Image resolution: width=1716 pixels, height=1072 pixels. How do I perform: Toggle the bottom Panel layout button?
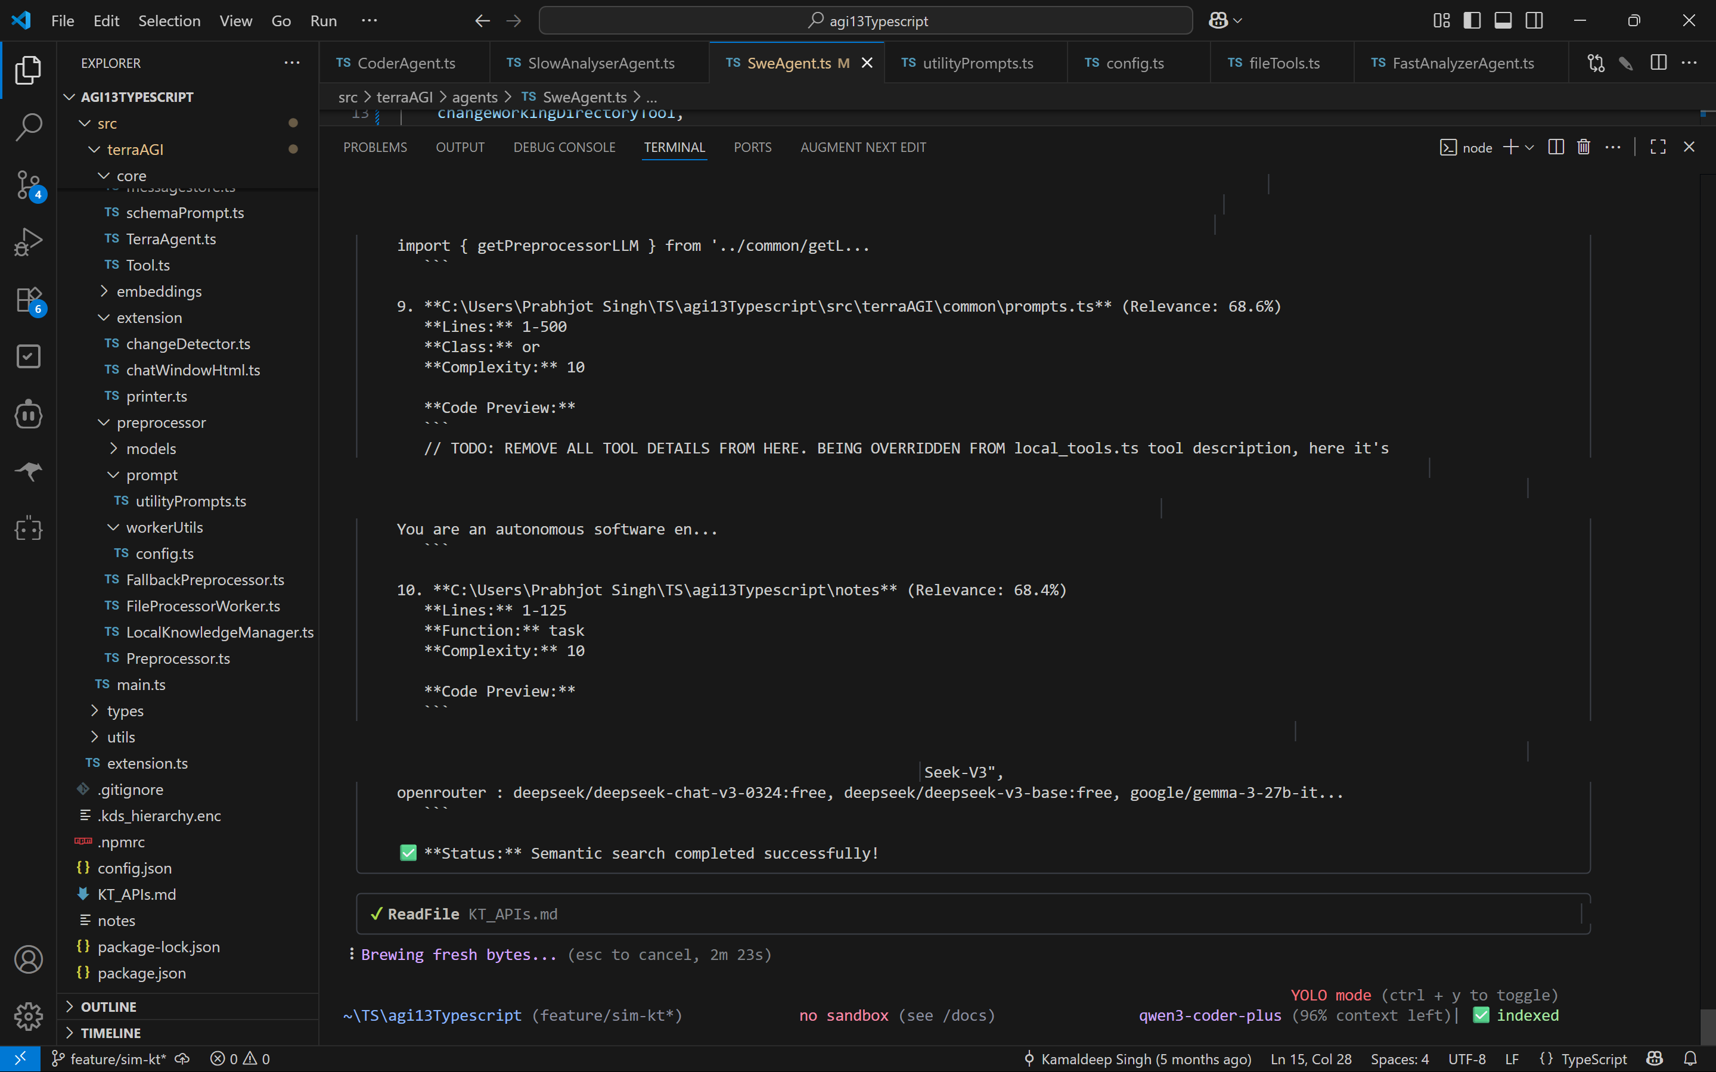(x=1503, y=21)
